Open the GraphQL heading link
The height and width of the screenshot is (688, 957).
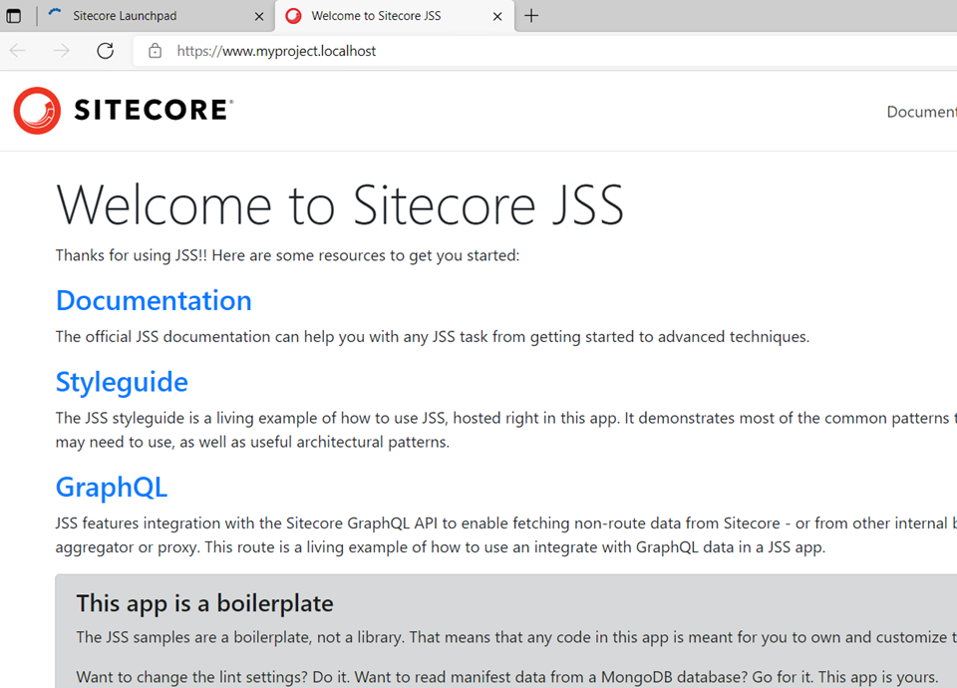(112, 488)
